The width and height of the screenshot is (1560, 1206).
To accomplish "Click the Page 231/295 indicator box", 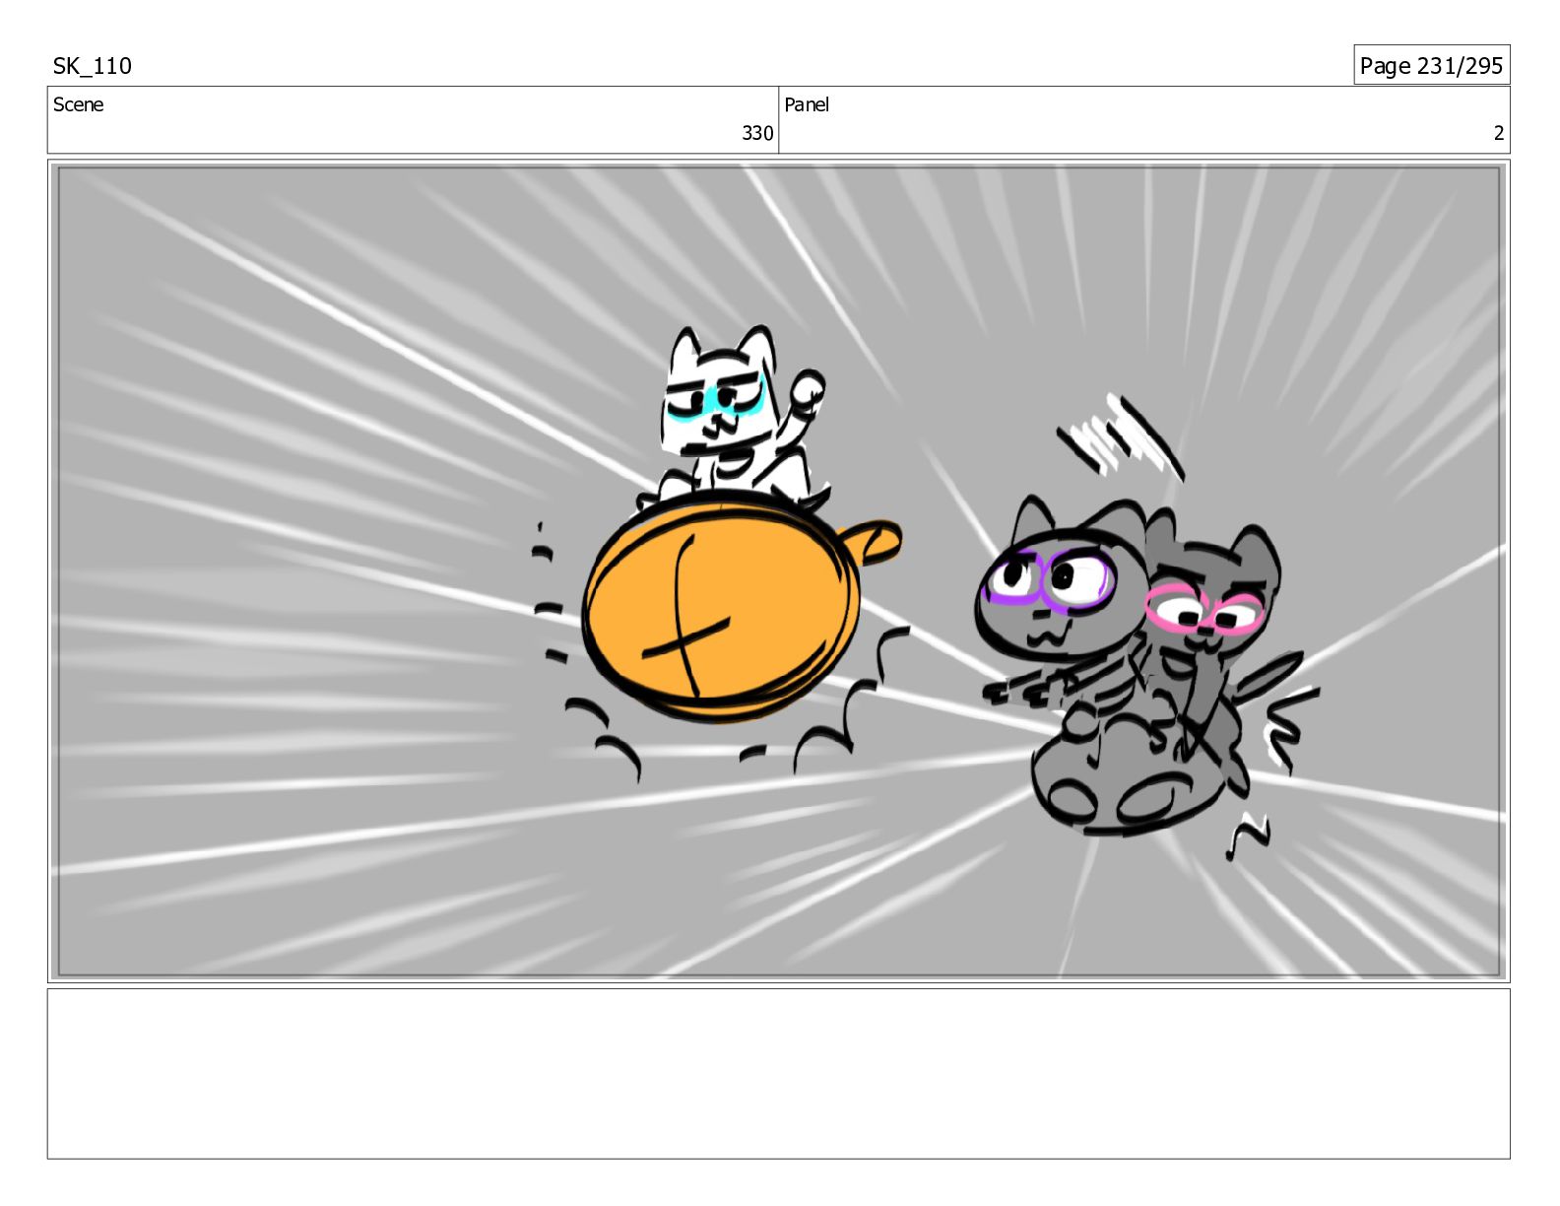I will 1431,65.
